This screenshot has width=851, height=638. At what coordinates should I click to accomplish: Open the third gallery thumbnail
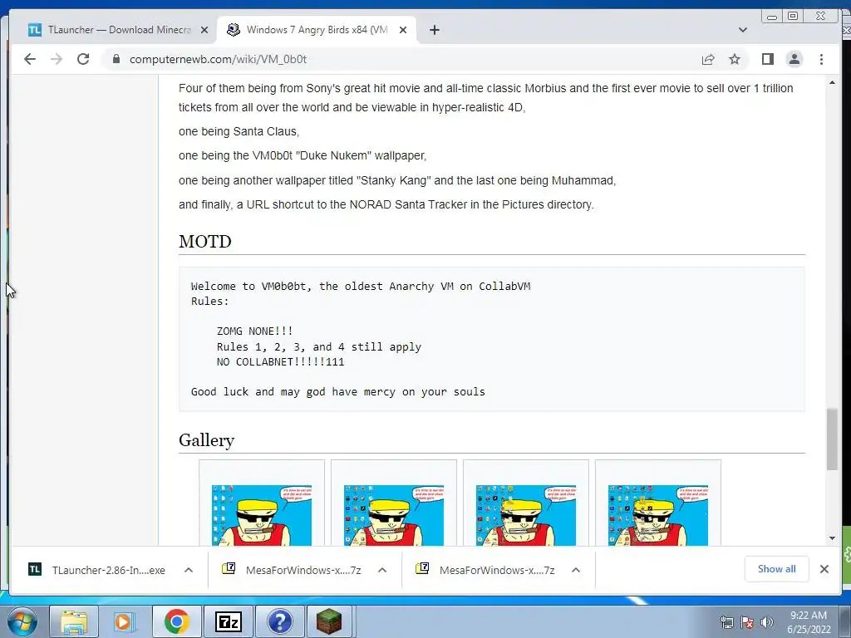526,515
